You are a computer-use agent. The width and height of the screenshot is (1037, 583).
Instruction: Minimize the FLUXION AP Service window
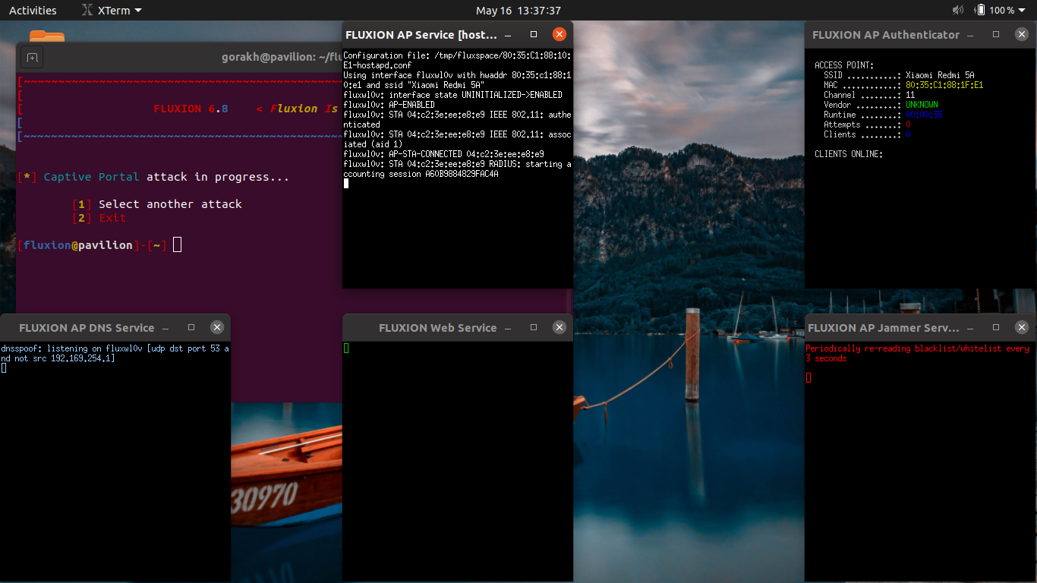coord(508,34)
